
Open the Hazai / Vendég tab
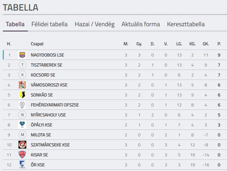[95, 24]
